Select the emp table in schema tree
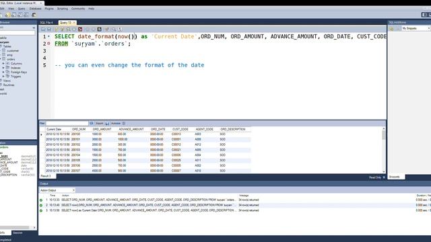Screen dimensions: 431x242 tap(9, 55)
